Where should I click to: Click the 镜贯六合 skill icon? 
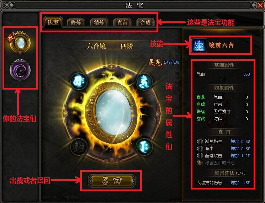[199, 45]
